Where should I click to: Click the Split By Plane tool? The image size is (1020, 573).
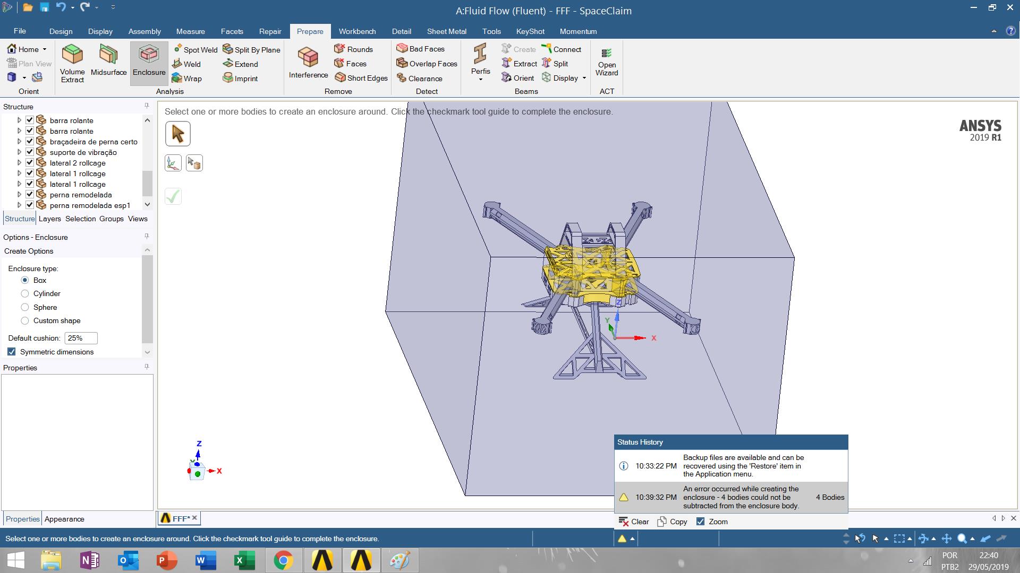click(251, 49)
